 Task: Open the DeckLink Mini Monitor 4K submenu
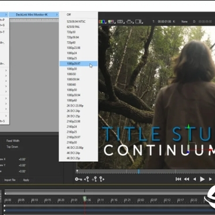34,14
